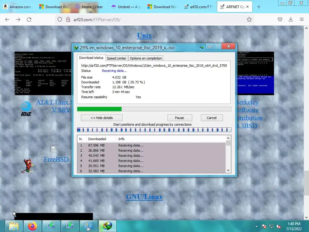Click the network tray icon
This screenshot has height=232, width=309.
[x=271, y=226]
